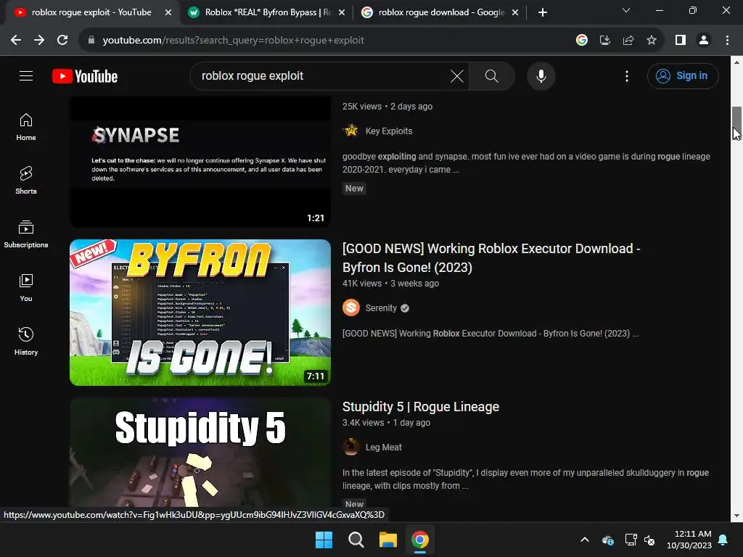The width and height of the screenshot is (743, 557).
Task: Click Sign in button
Action: pyautogui.click(x=683, y=75)
